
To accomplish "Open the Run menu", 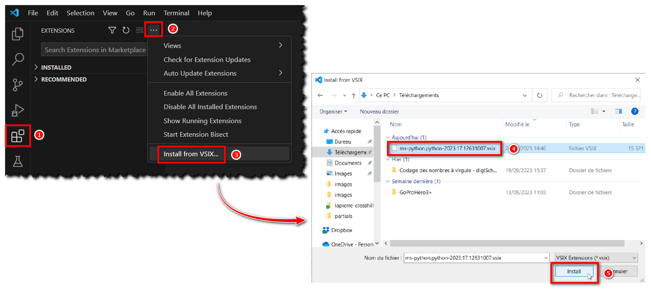I will (x=149, y=13).
